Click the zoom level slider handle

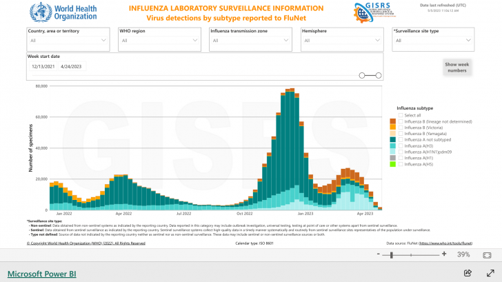point(392,254)
